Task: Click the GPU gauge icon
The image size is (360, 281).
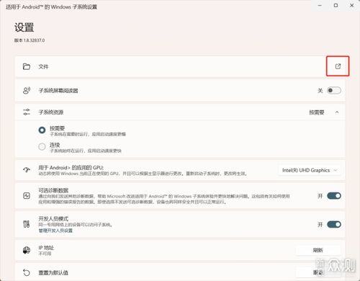Action: point(27,170)
